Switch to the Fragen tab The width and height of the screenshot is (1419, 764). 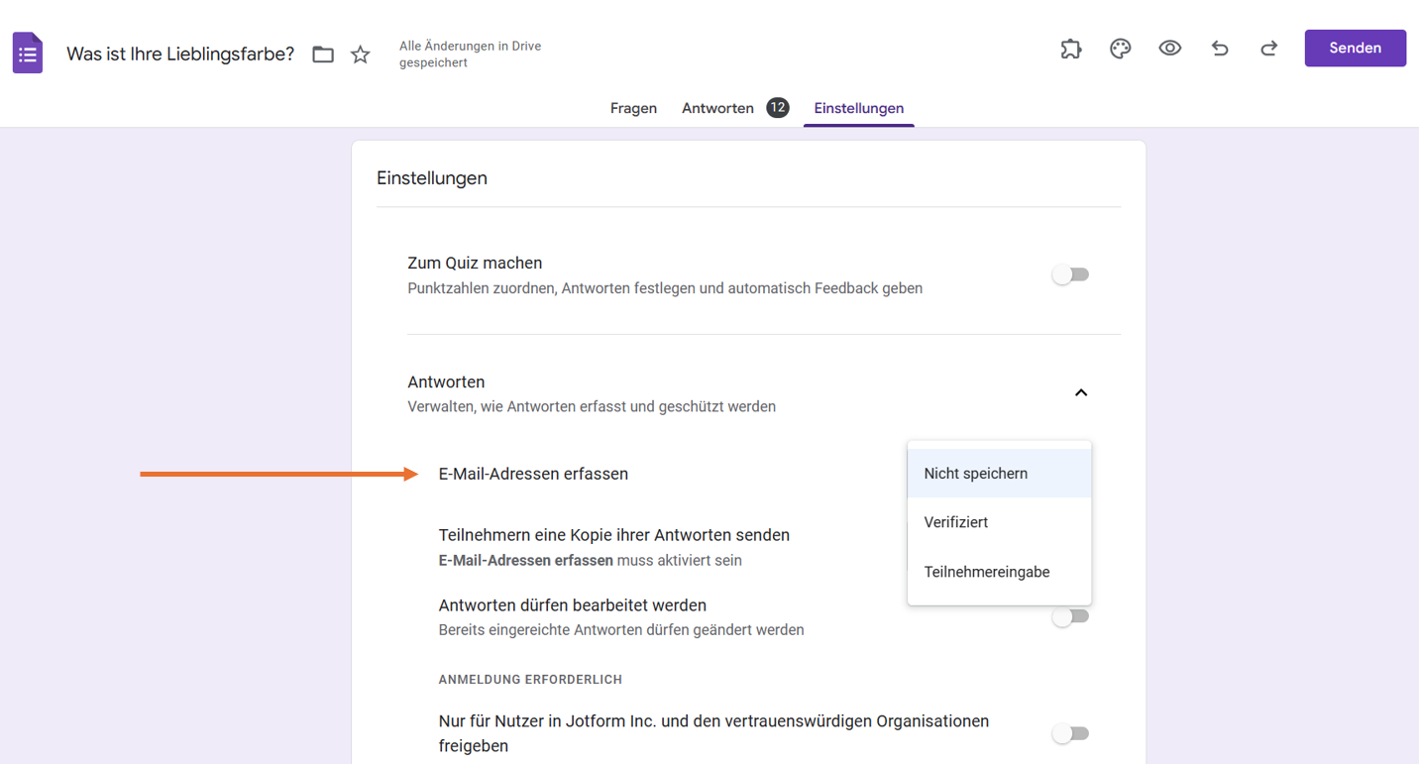pyautogui.click(x=633, y=108)
